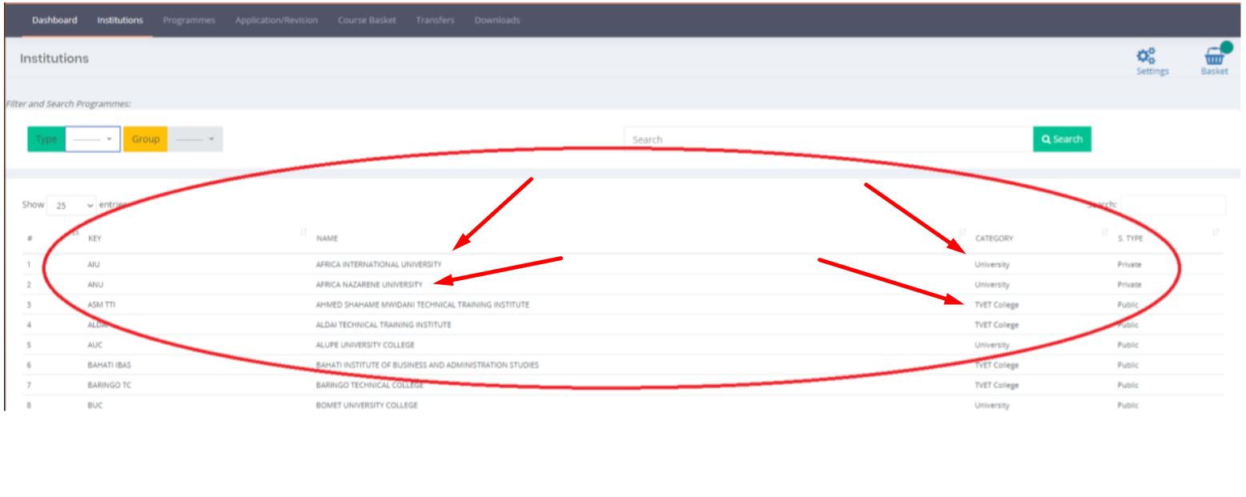Go to the Application/Revision tab
This screenshot has height=497, width=1246.
point(276,20)
